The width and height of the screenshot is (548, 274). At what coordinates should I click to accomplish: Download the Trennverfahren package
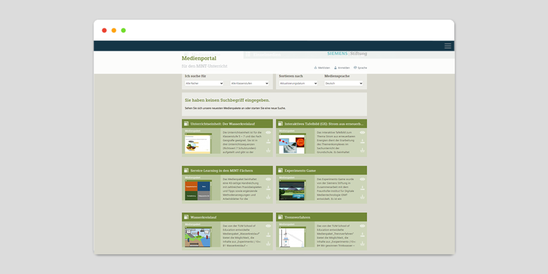point(362,235)
